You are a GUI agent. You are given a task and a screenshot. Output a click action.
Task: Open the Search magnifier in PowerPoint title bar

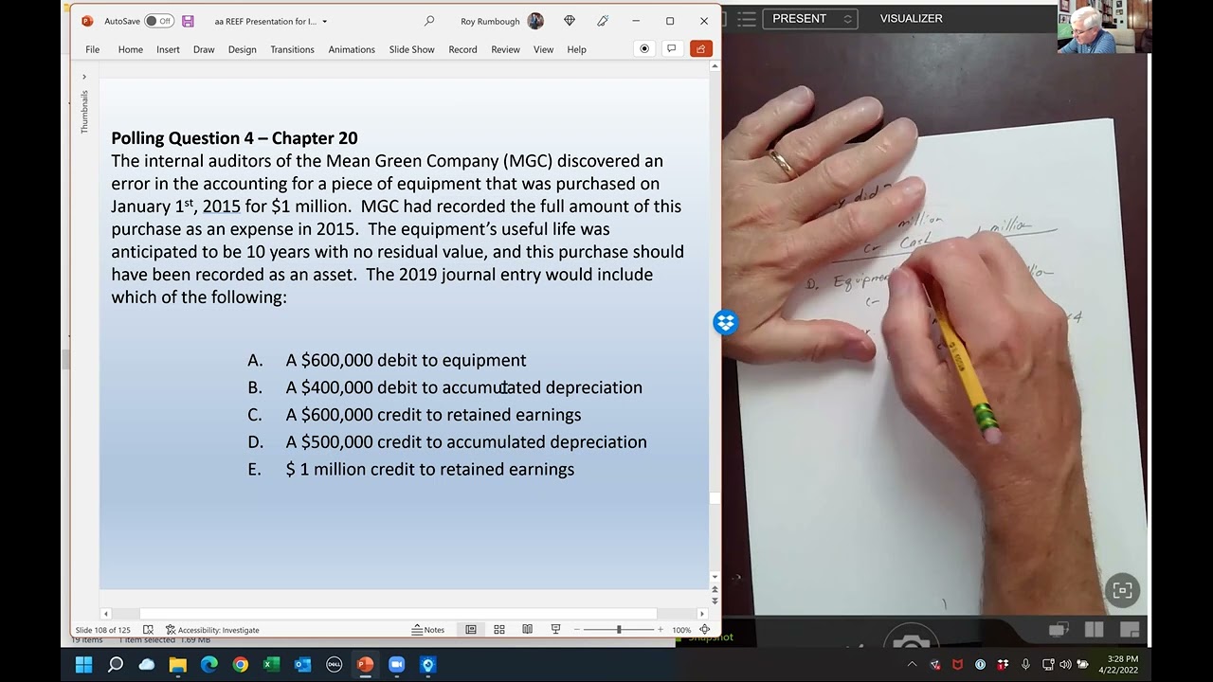pos(429,21)
